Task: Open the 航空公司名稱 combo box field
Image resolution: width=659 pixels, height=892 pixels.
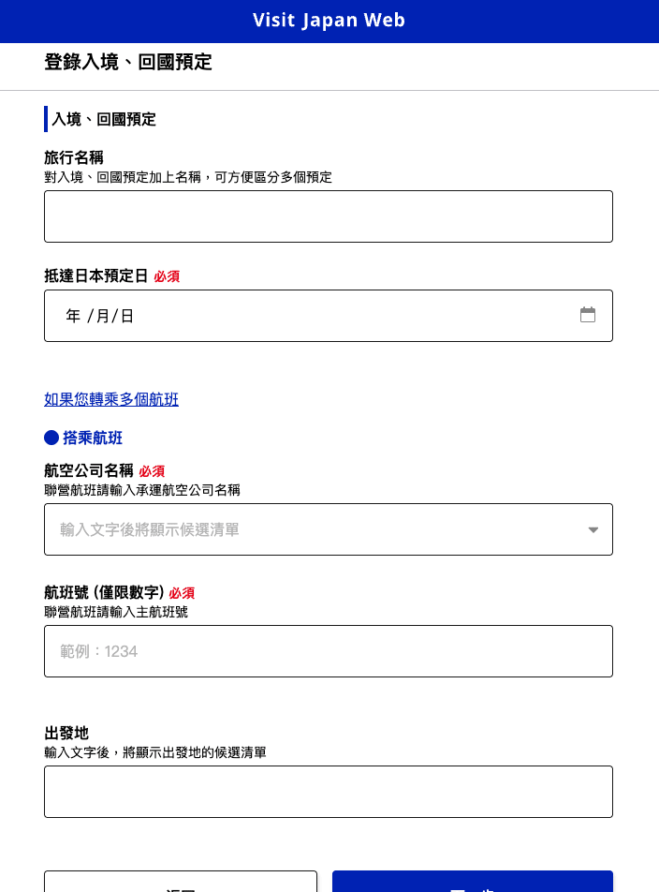Action: [318, 529]
